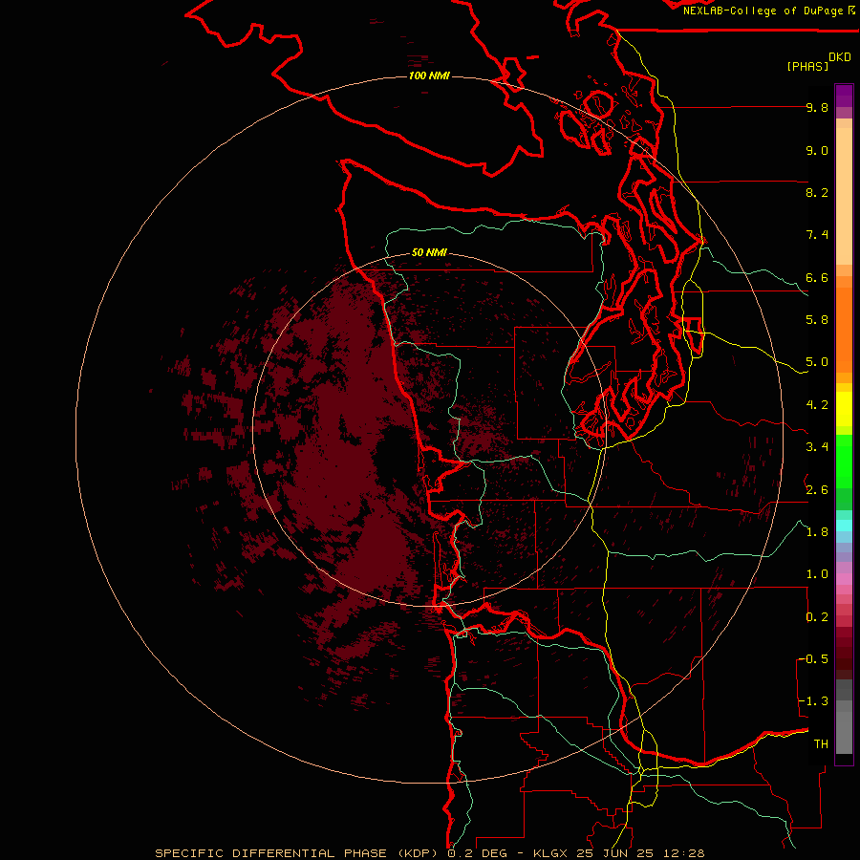Click the 7.4 value on the color scale
860x860 pixels.
(817, 235)
